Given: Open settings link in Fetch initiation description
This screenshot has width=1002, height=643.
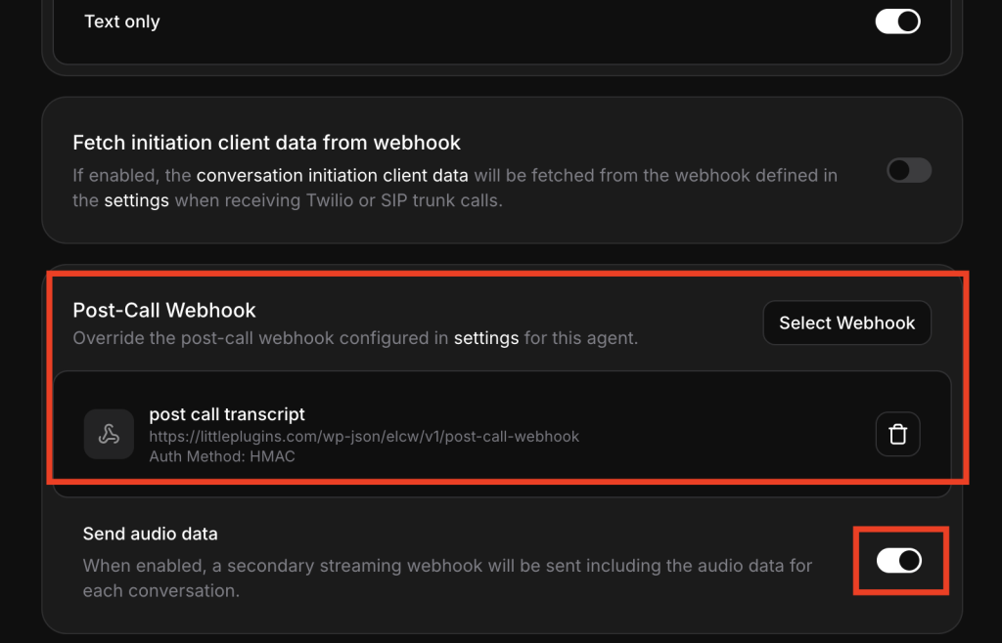Looking at the screenshot, I should (136, 200).
